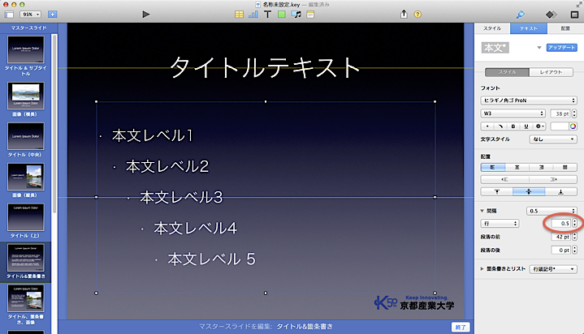Open the advanced text options gear
Viewport: 584px width, 334px height.
coord(539,126)
